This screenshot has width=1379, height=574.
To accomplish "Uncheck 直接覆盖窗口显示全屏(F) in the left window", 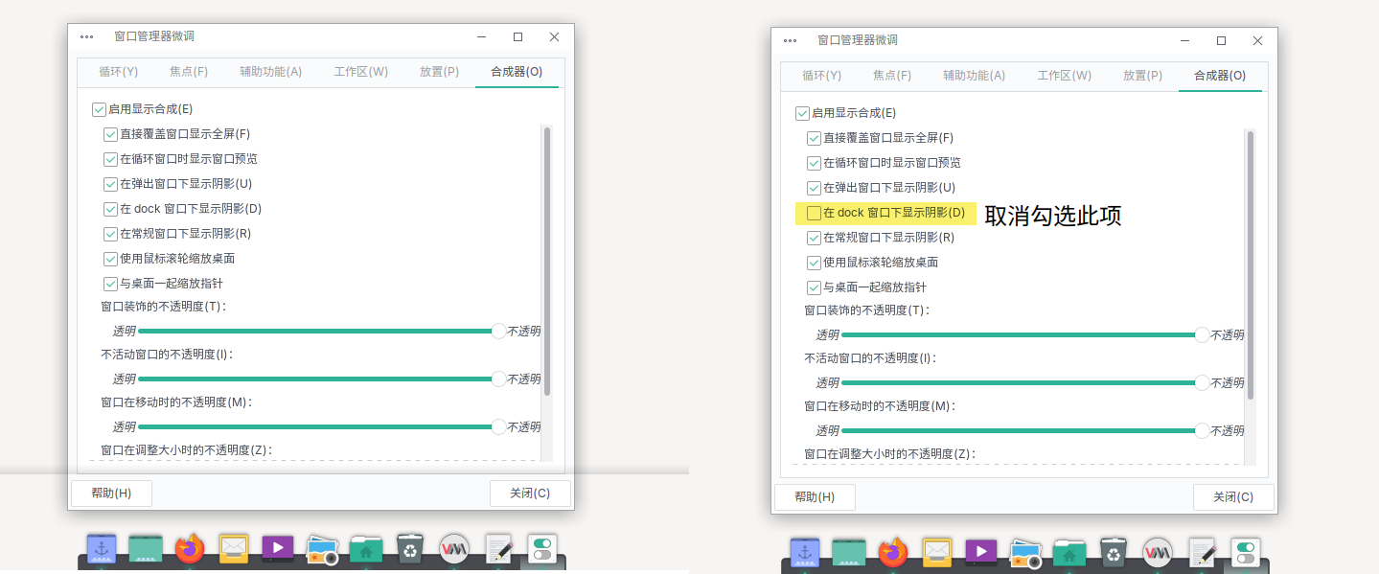I will pyautogui.click(x=177, y=134).
